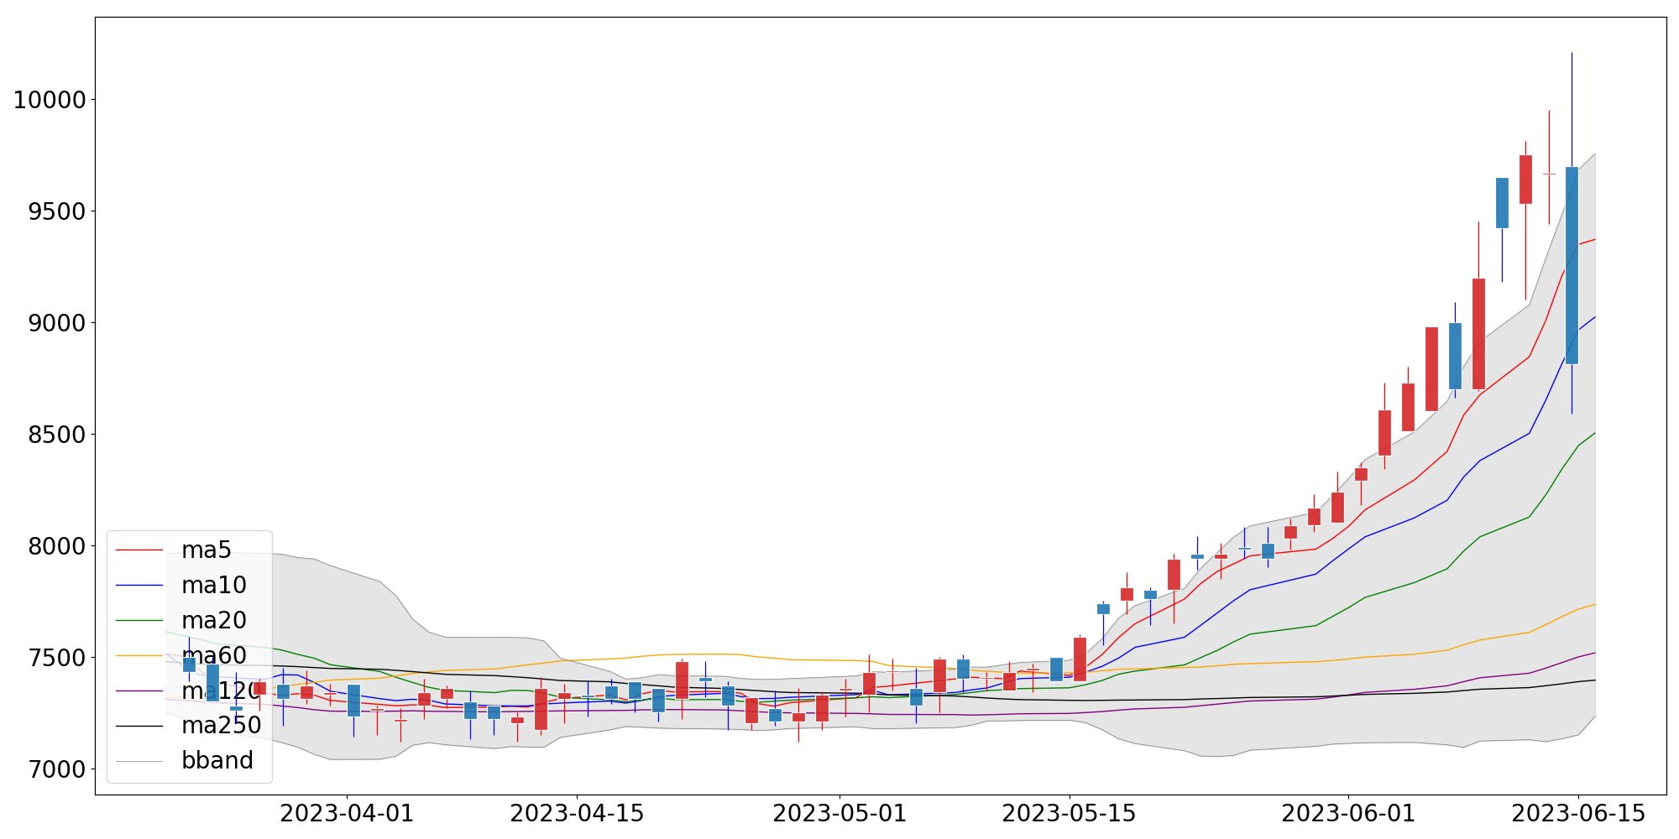This screenshot has width=1679, height=839.
Task: Click the y-axis label 8500
Action: 56,435
